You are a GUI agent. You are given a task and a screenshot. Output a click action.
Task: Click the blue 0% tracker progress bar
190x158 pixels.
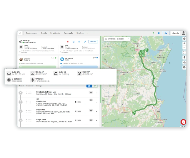pos(79,67)
